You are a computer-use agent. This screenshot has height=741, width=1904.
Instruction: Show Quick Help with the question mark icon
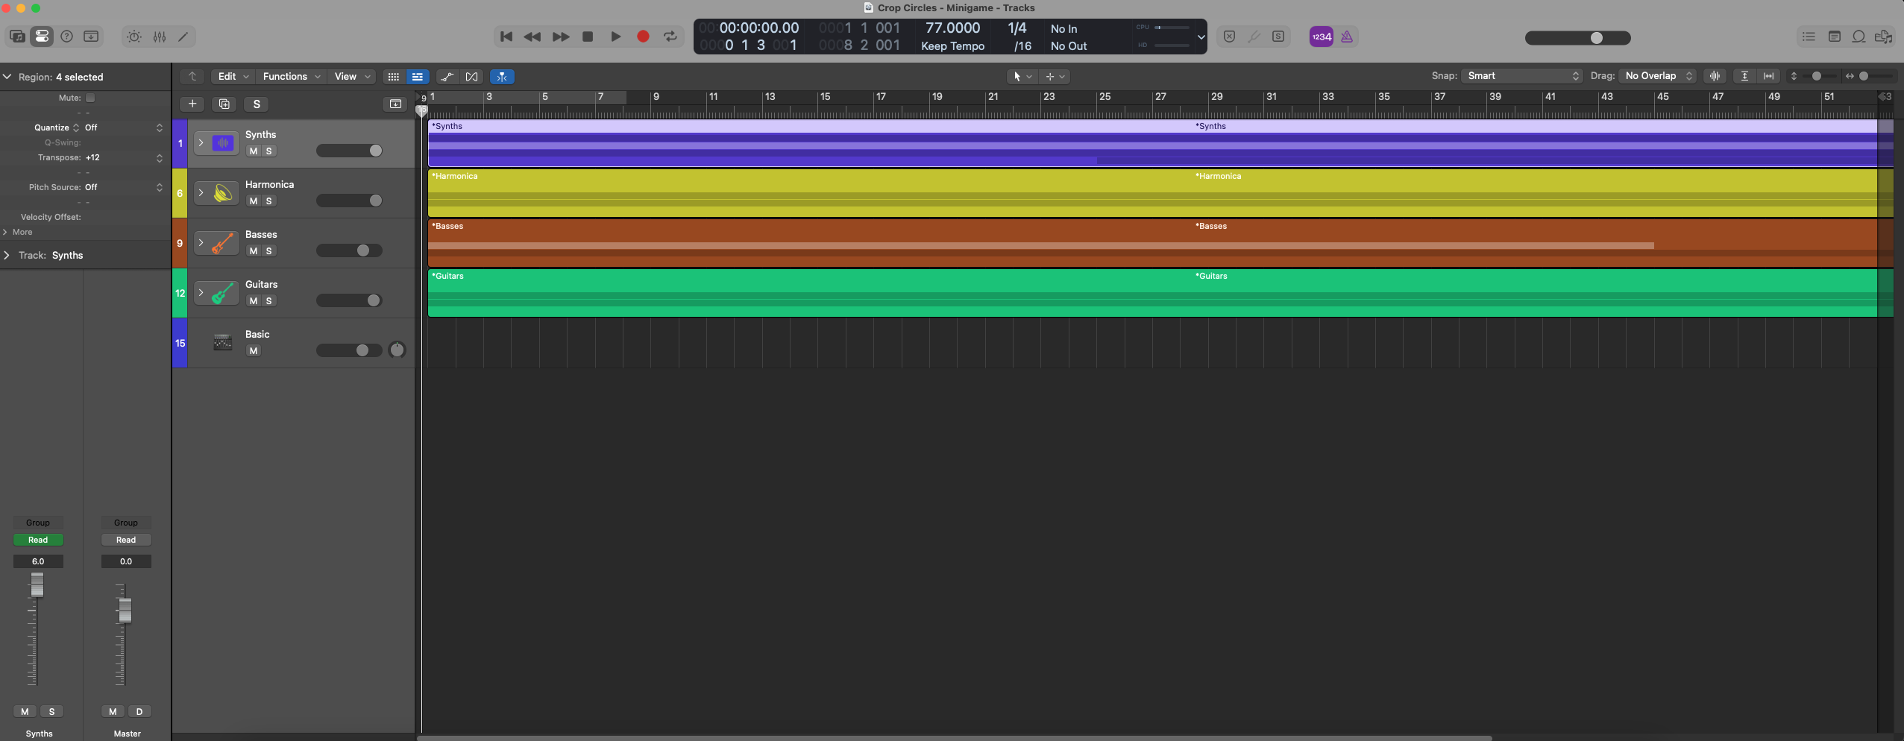(x=66, y=37)
